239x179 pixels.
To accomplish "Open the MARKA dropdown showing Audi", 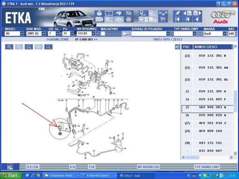I will point(224,33).
